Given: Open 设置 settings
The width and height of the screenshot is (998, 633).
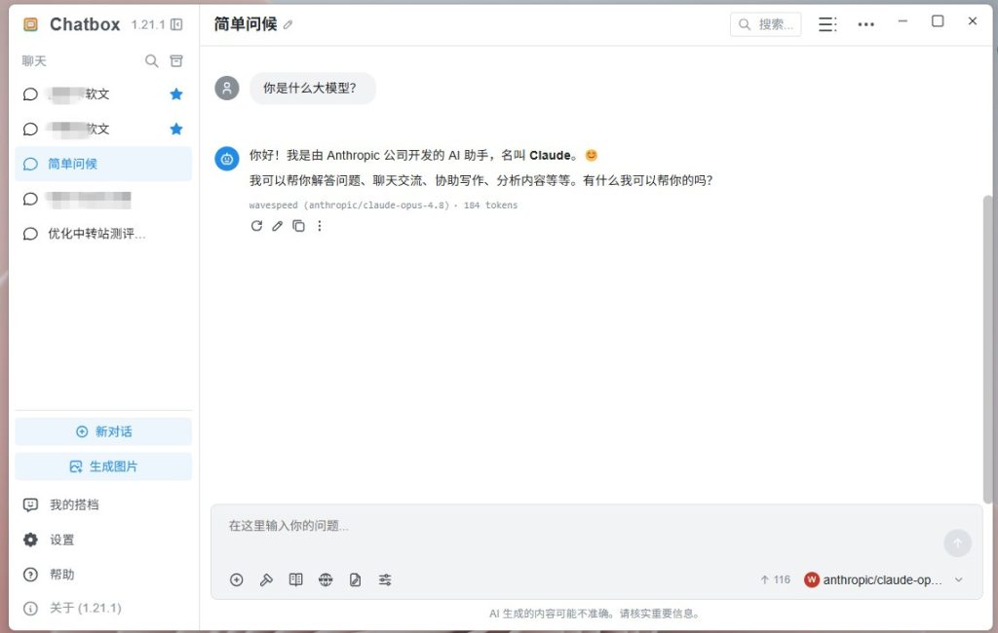Looking at the screenshot, I should point(103,540).
